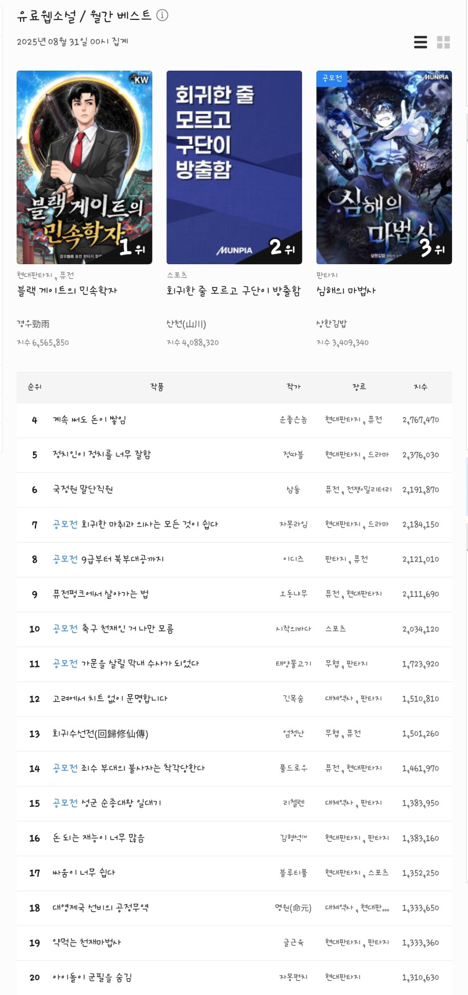
Task: Open 회귀한 줄 모르고 구단이 방출함 cover
Action: tap(234, 167)
